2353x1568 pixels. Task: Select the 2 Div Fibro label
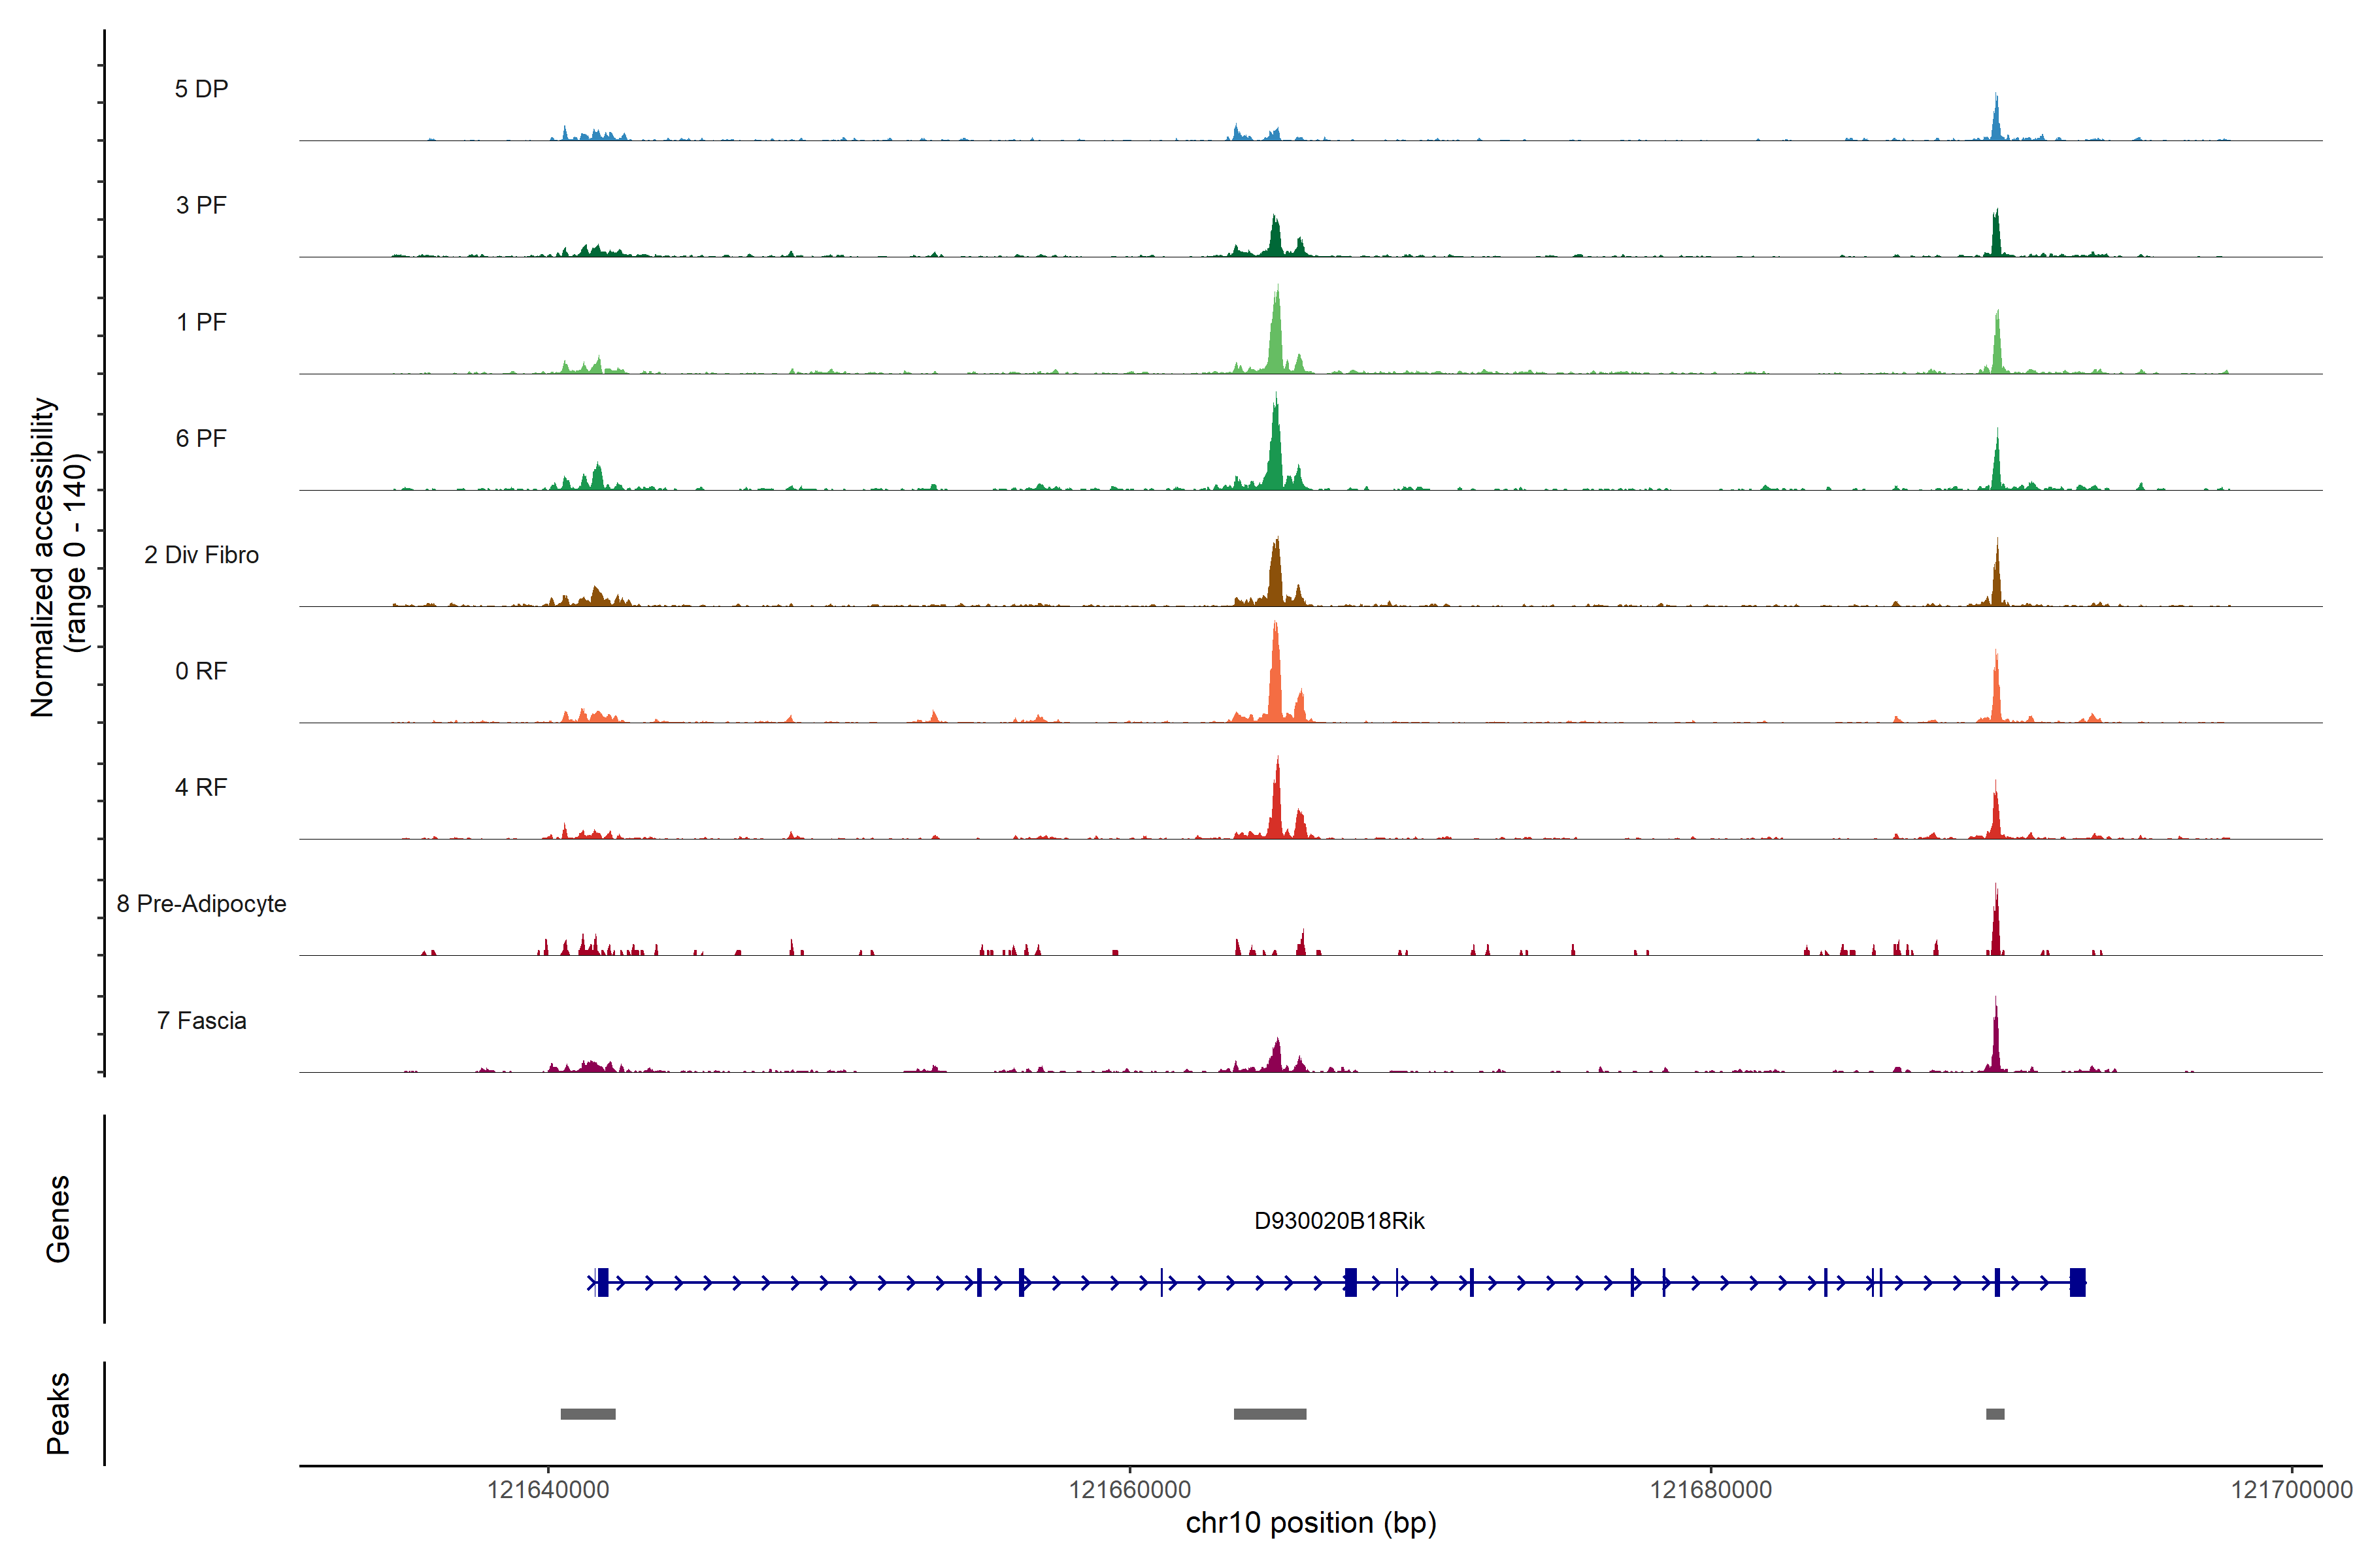point(201,555)
